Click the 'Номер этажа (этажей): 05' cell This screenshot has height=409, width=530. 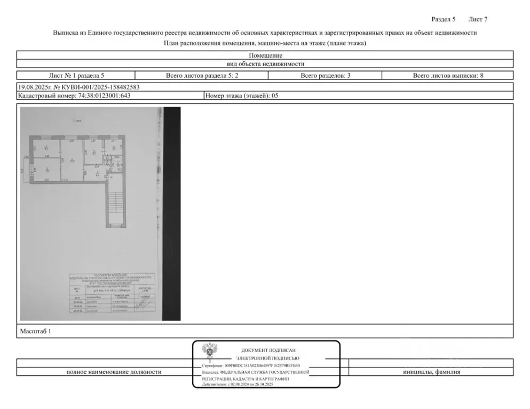359,95
